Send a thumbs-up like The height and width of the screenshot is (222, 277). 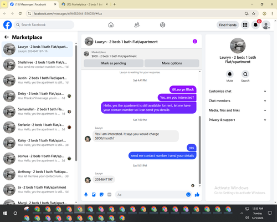click(x=197, y=194)
